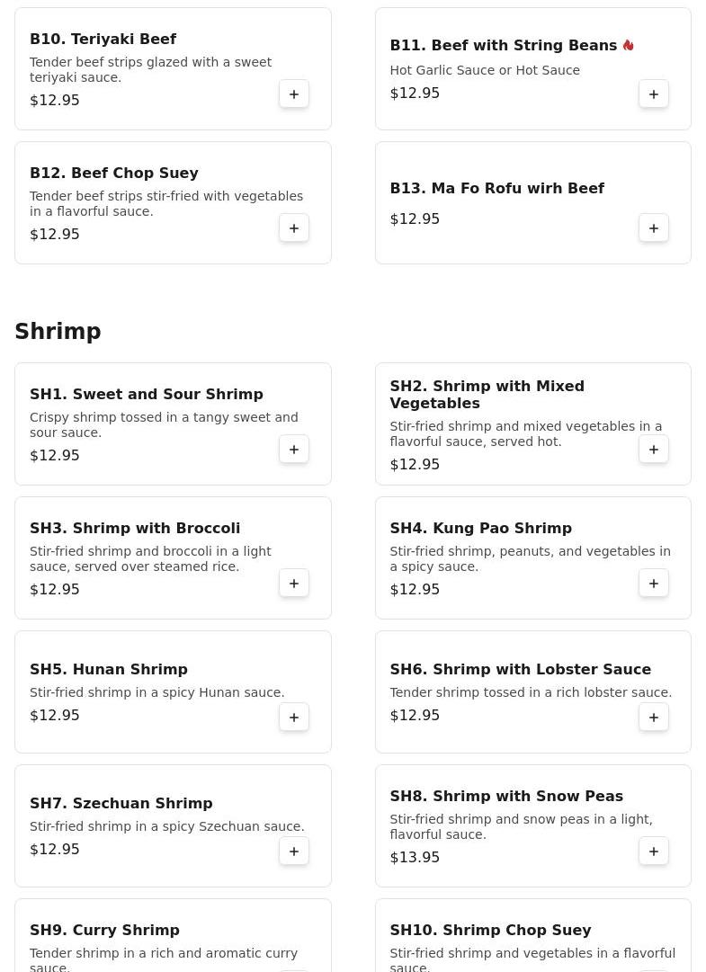Add SH1 Sweet and Sour Shrimp
The height and width of the screenshot is (972, 706).
tap(294, 450)
